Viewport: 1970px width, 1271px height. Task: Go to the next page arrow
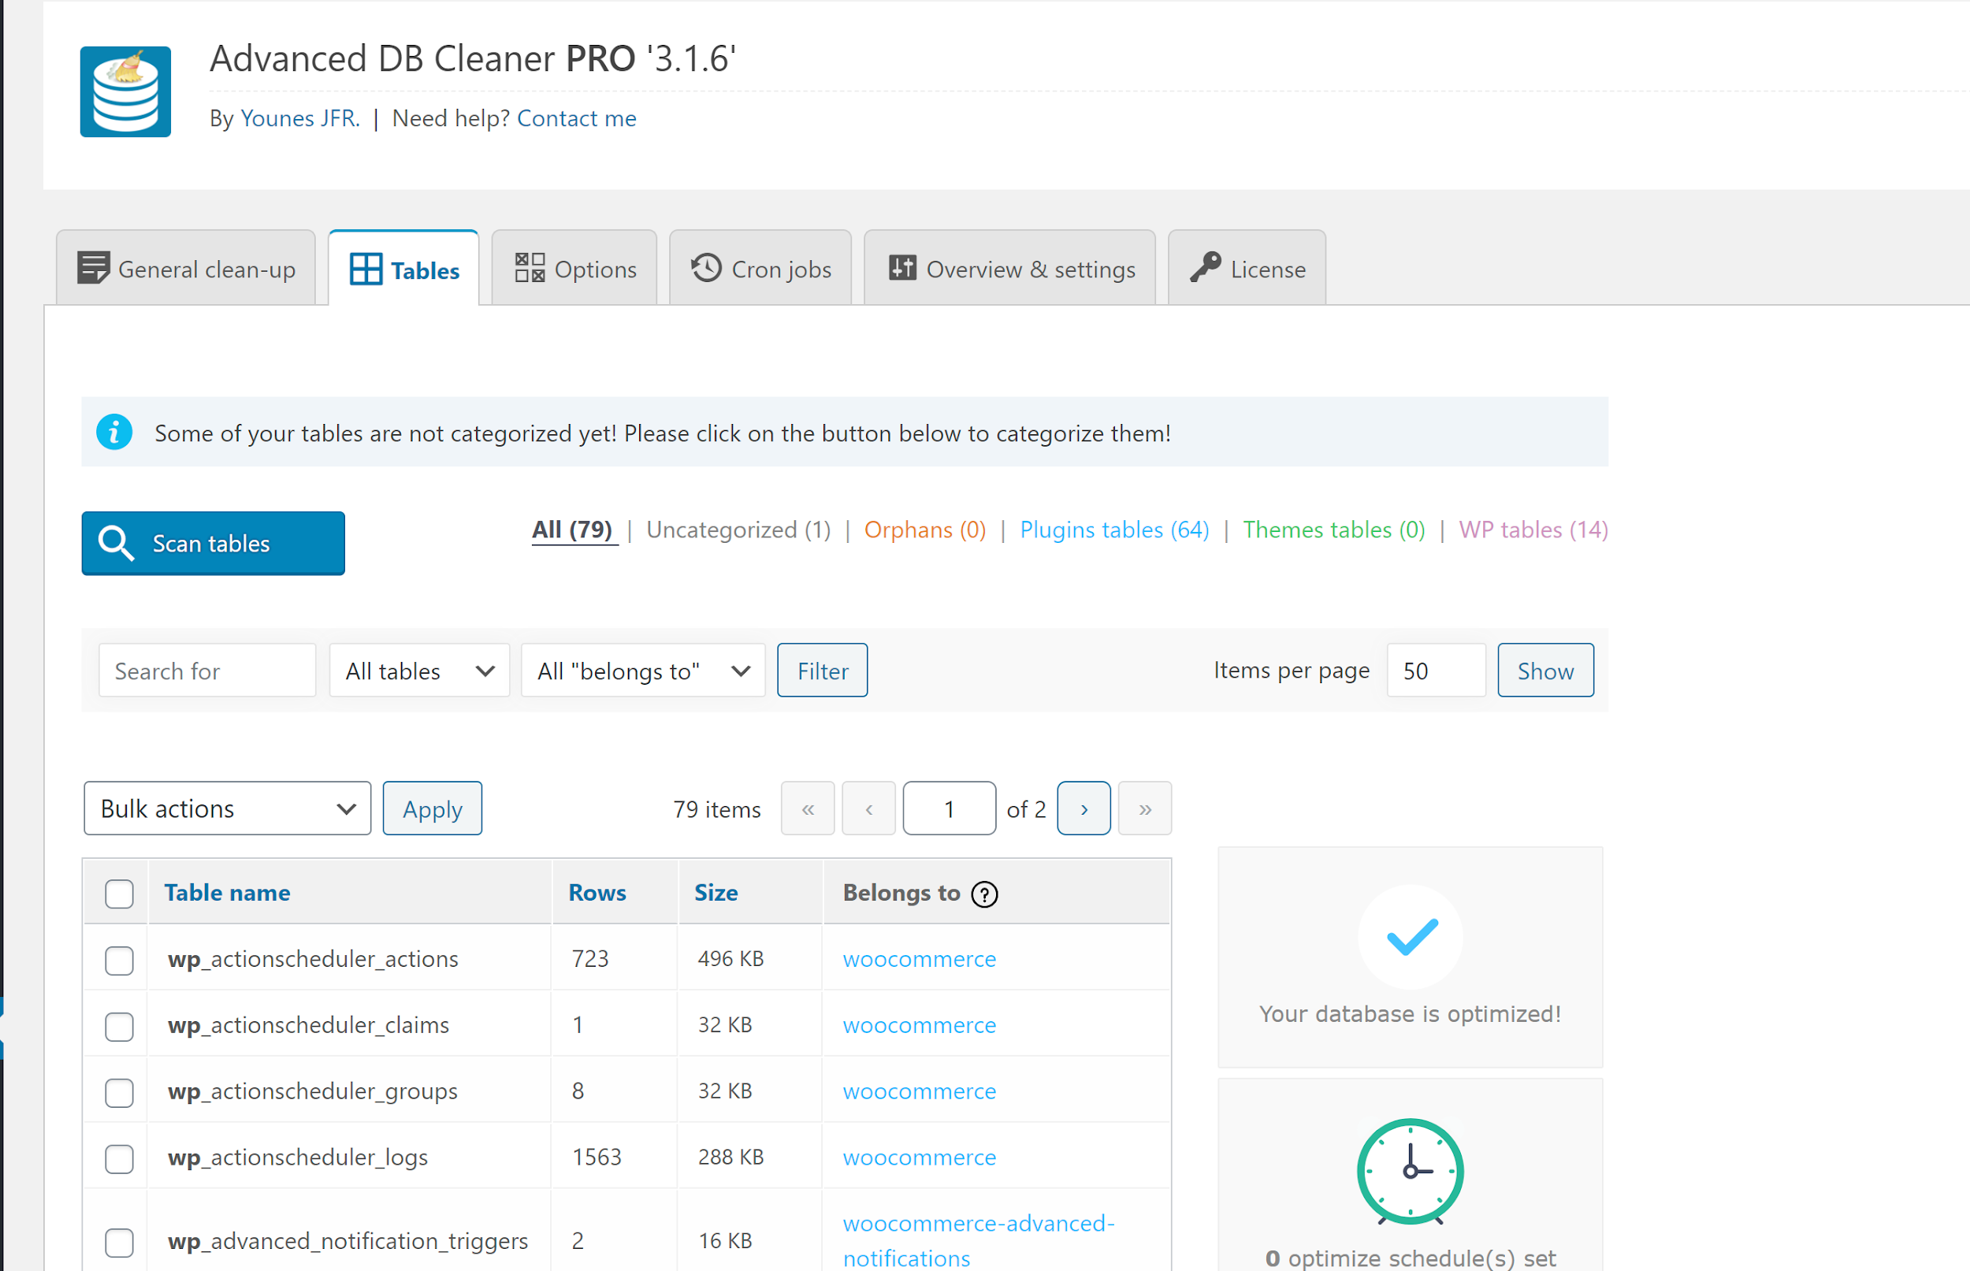[1083, 808]
